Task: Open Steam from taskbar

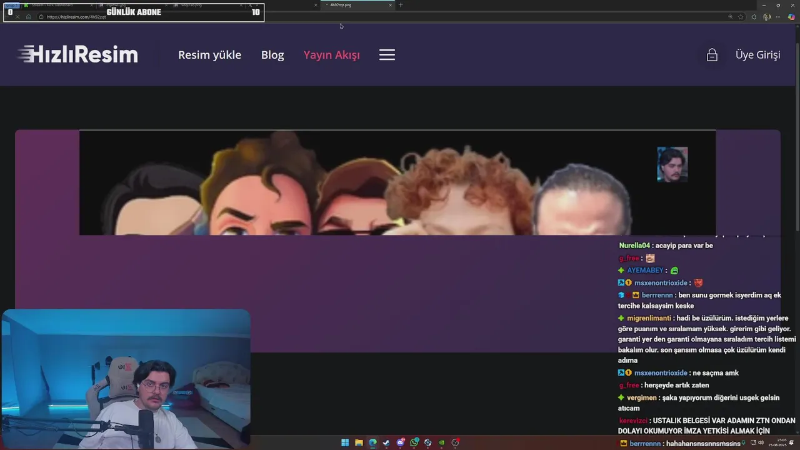Action: click(386, 442)
